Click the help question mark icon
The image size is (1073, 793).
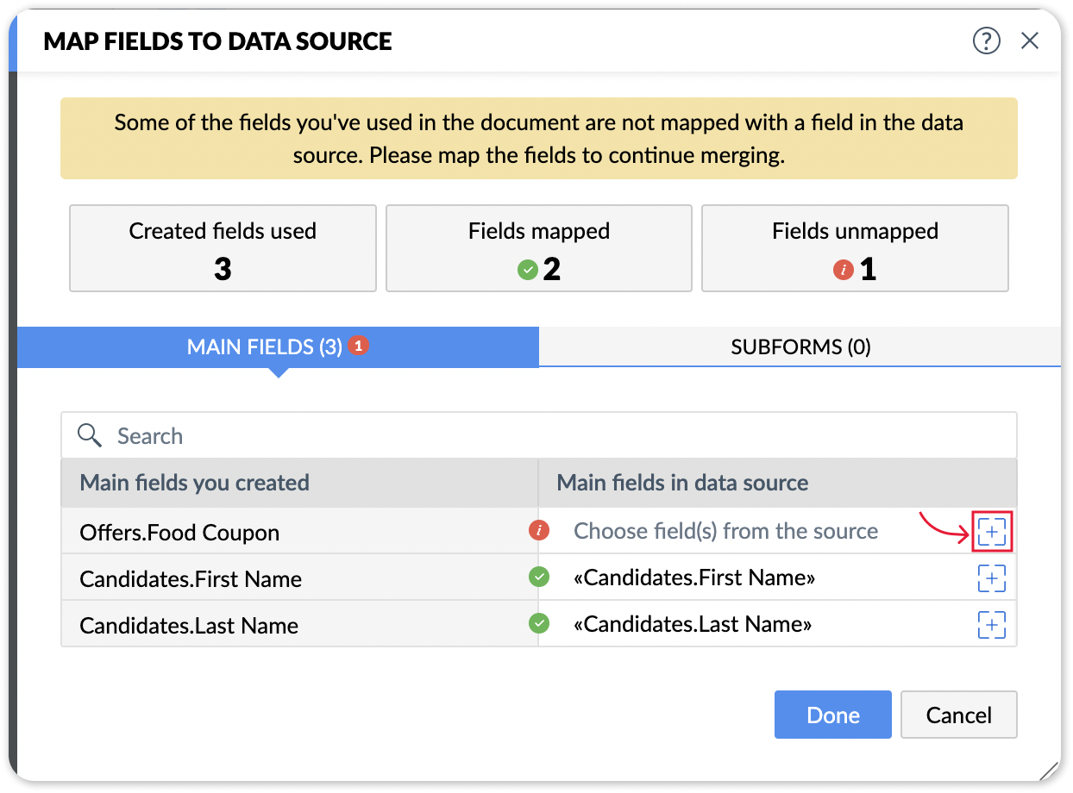[986, 41]
